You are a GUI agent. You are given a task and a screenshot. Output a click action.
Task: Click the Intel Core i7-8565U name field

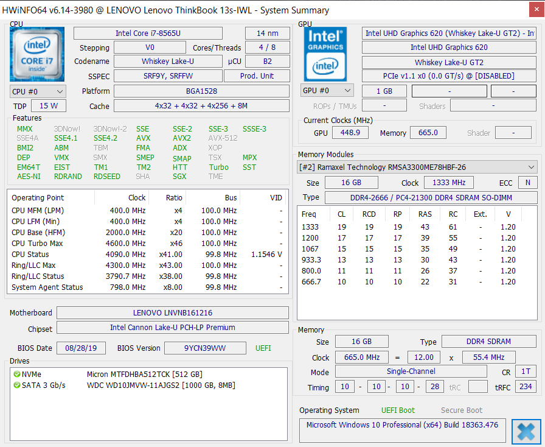point(148,33)
